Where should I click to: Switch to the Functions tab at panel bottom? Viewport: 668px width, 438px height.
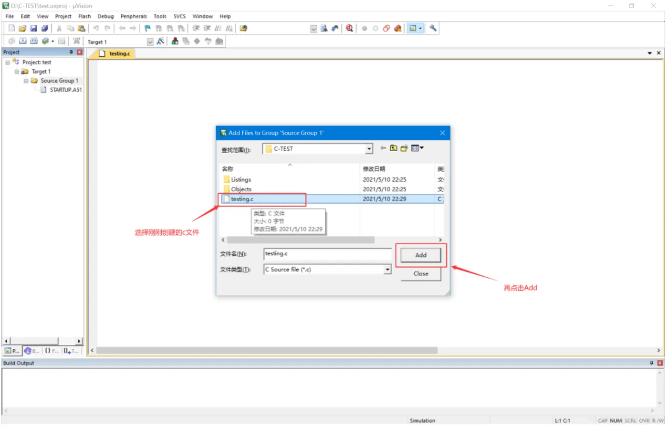tap(52, 351)
